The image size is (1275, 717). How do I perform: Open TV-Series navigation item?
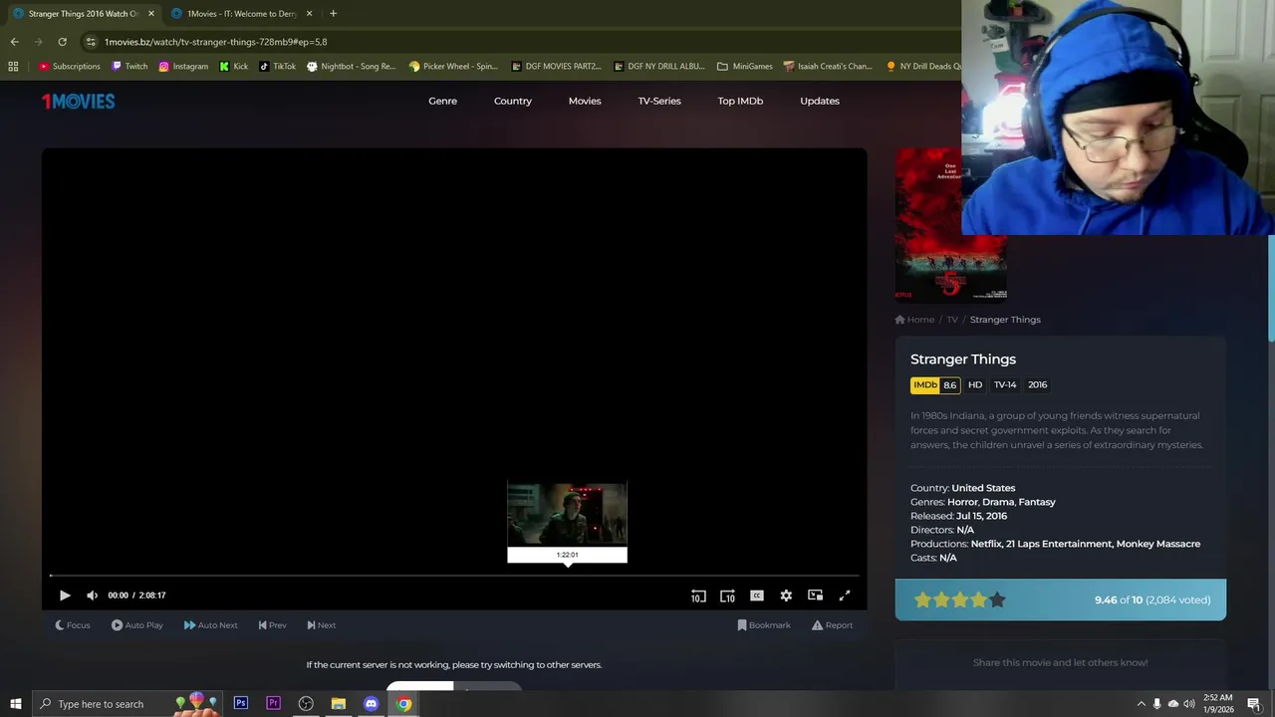tap(659, 101)
